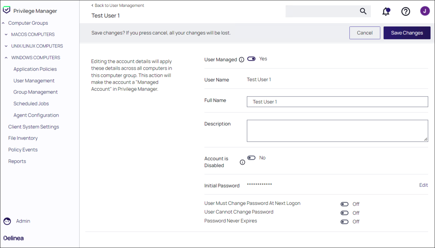The height and width of the screenshot is (248, 435).
Task: Open the notifications bell
Action: 386,12
